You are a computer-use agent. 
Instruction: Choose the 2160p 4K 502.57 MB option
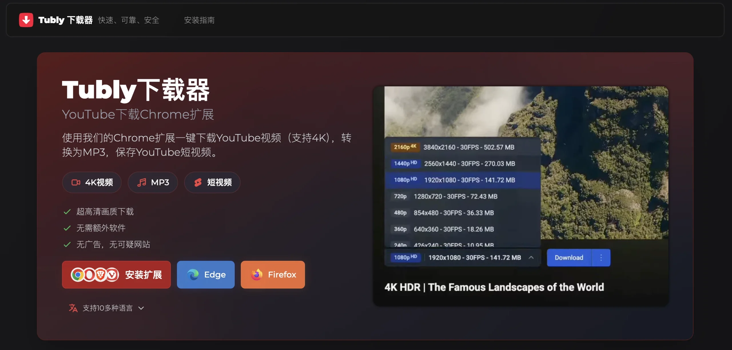click(462, 147)
